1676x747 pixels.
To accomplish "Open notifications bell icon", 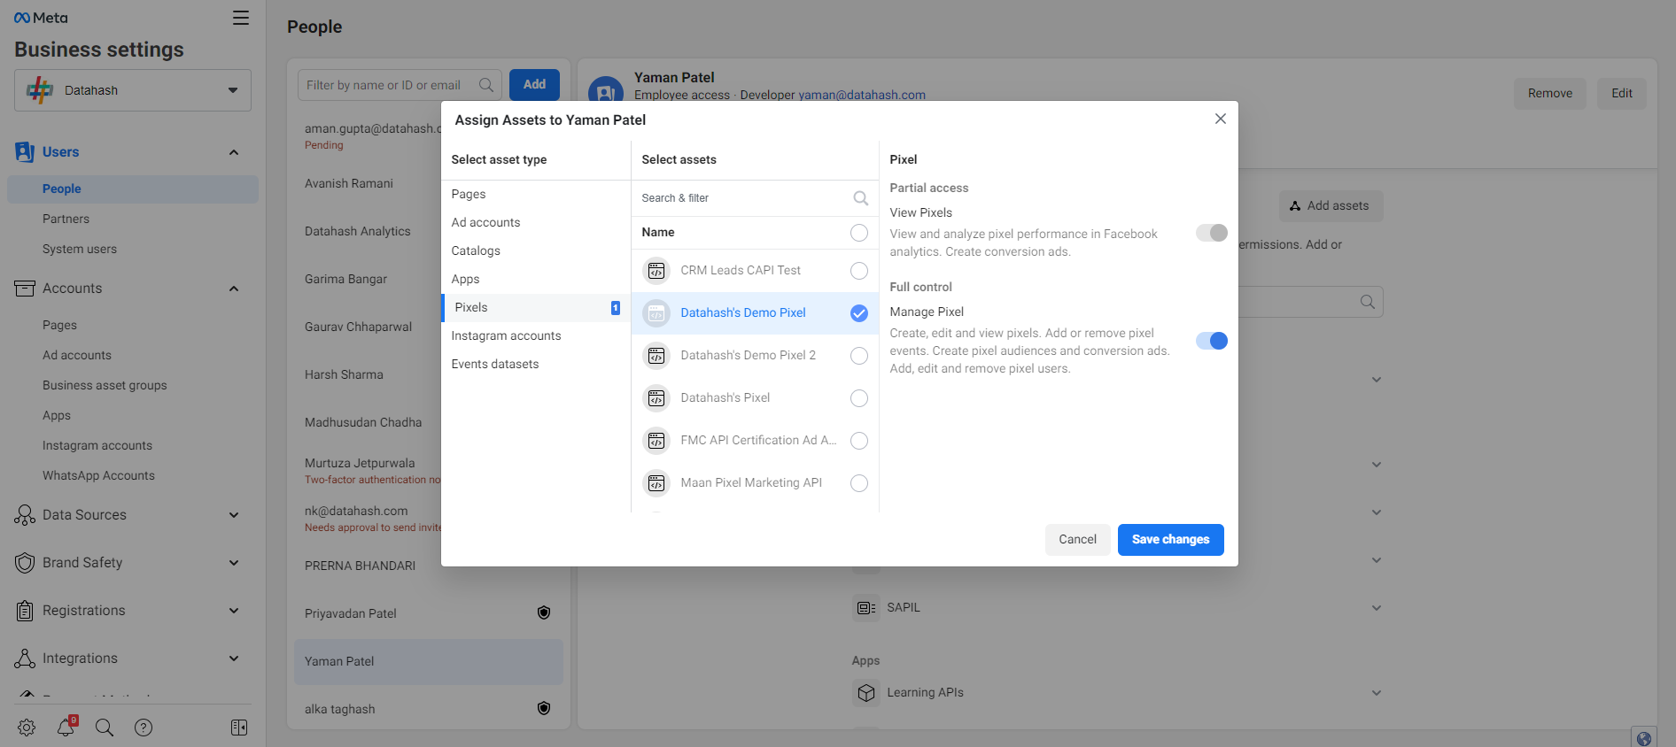I will [x=66, y=727].
